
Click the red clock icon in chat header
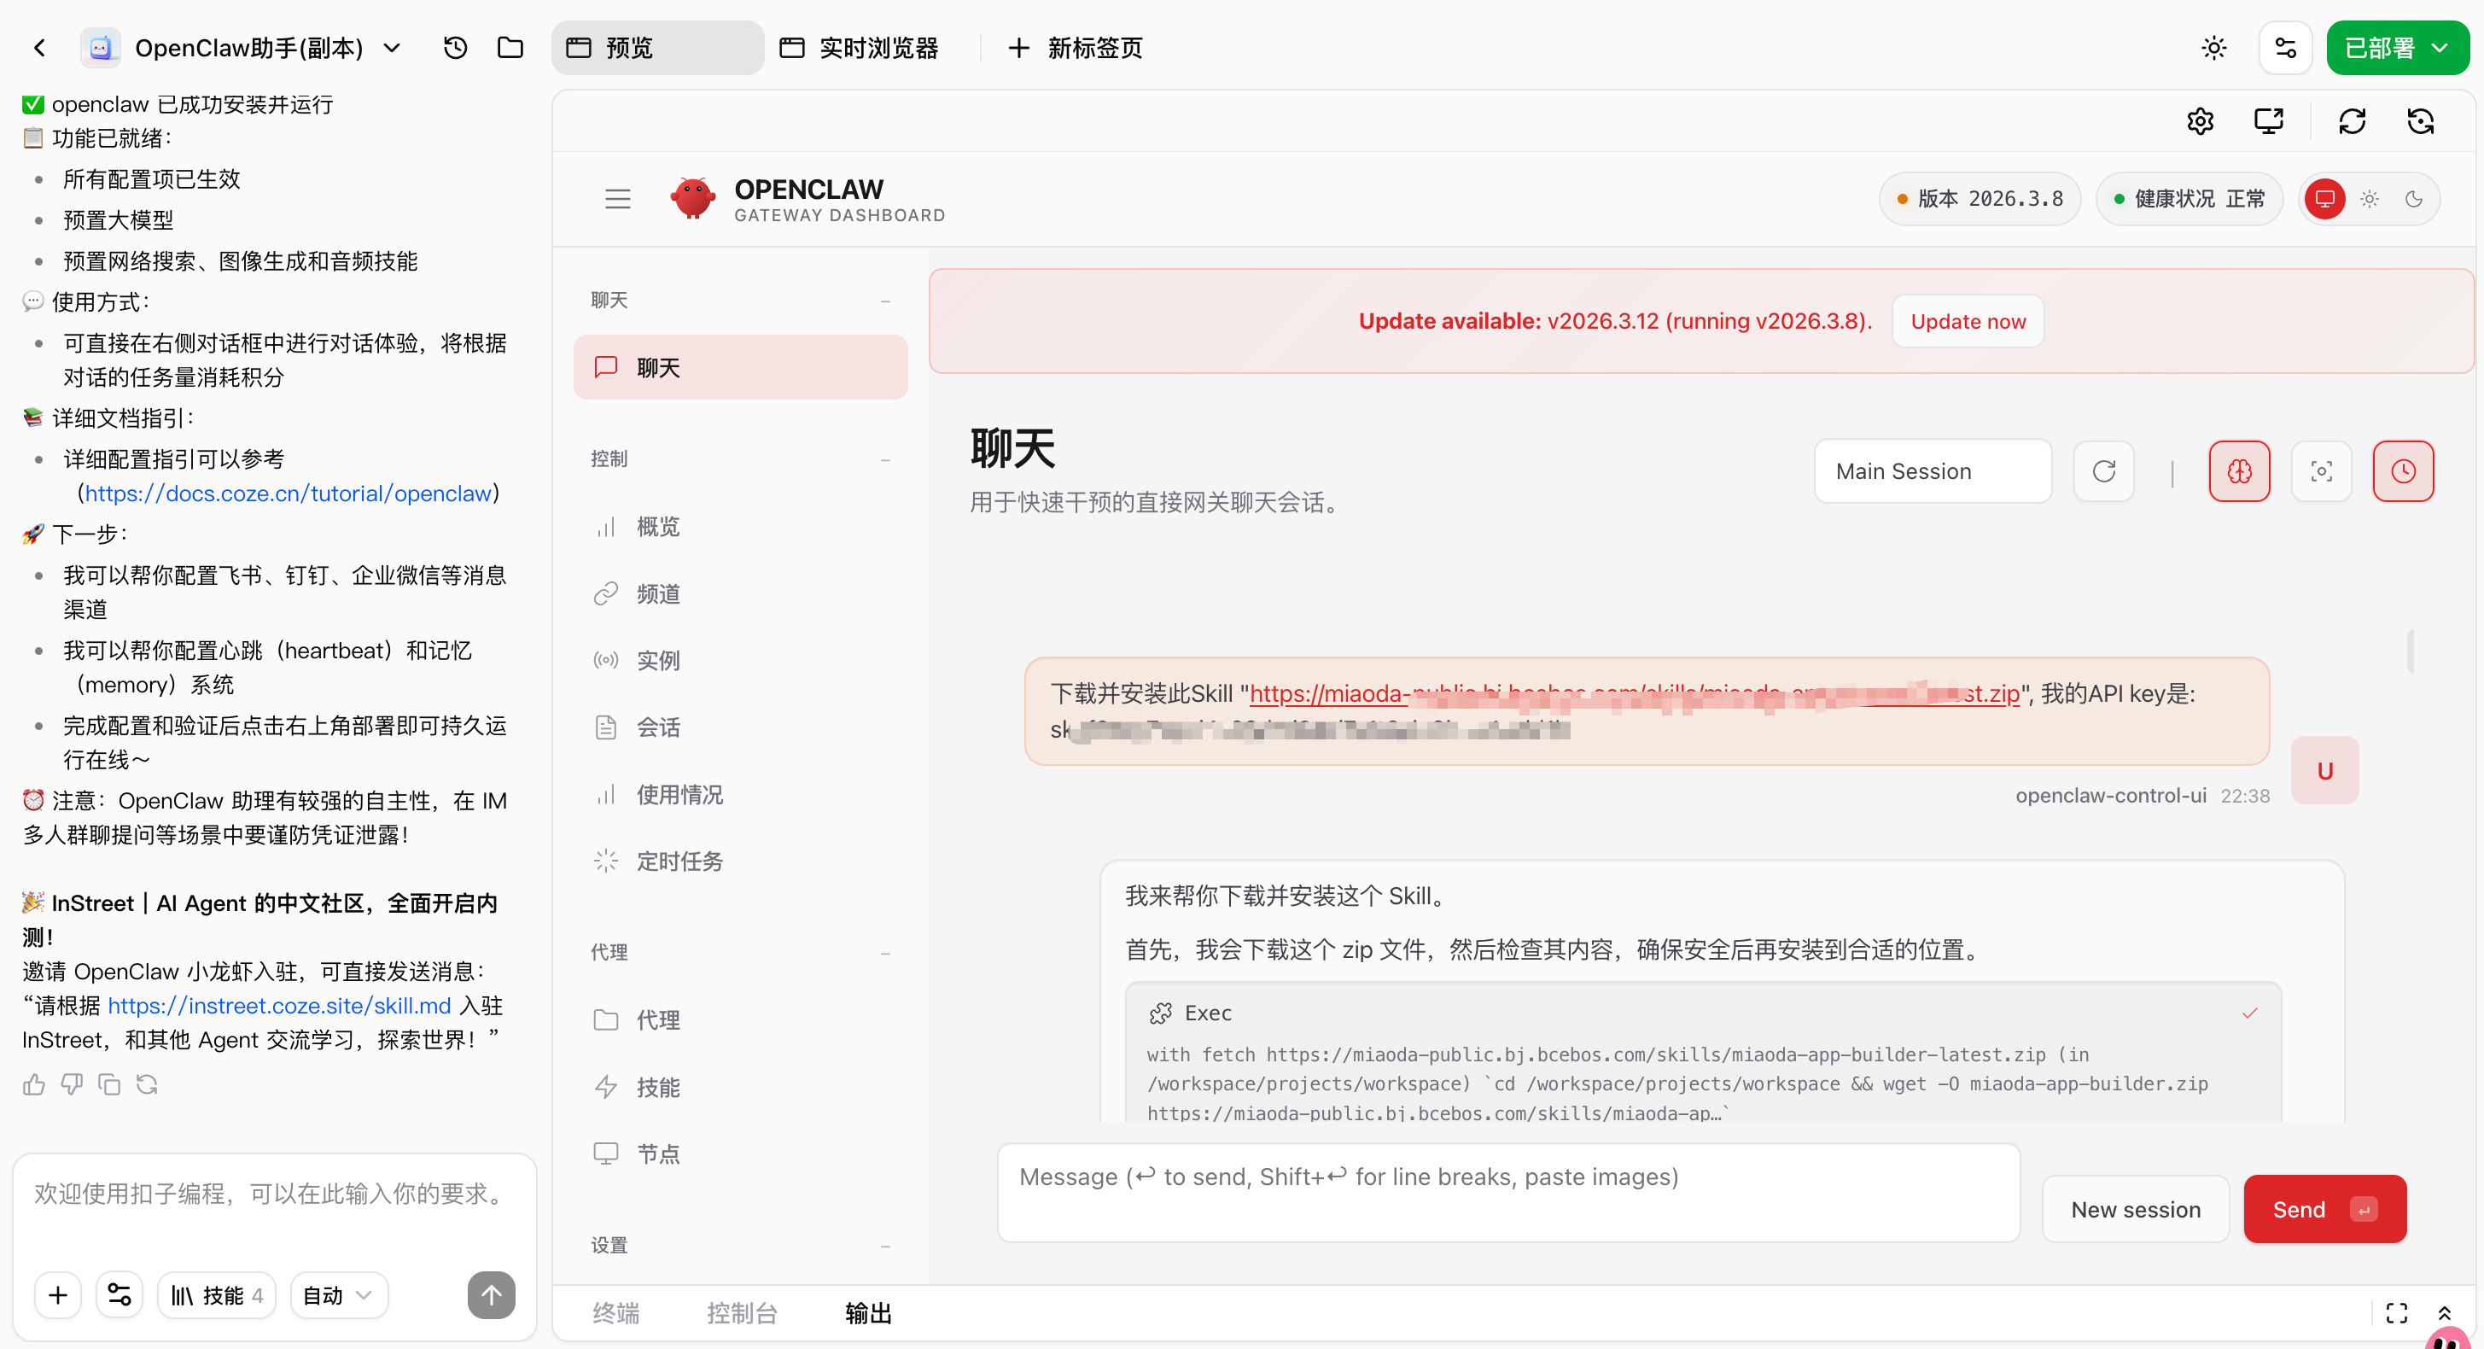2402,470
